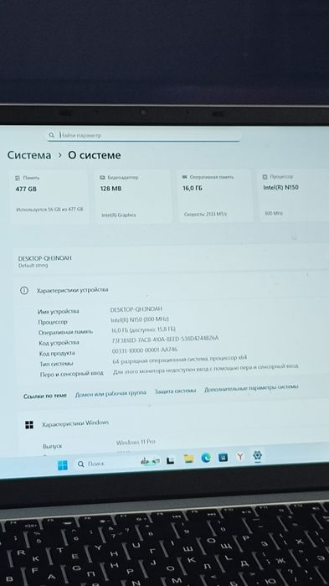
Task: Select the processor value 'Intel(R) N150 (800 MHz)'
Action: pos(140,319)
